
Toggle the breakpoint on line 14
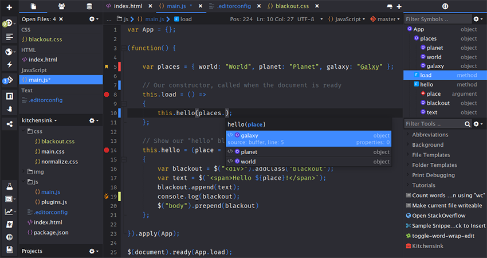pos(107,150)
